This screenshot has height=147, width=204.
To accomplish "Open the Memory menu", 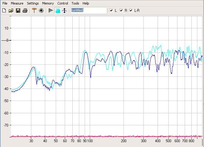I will [x=48, y=3].
